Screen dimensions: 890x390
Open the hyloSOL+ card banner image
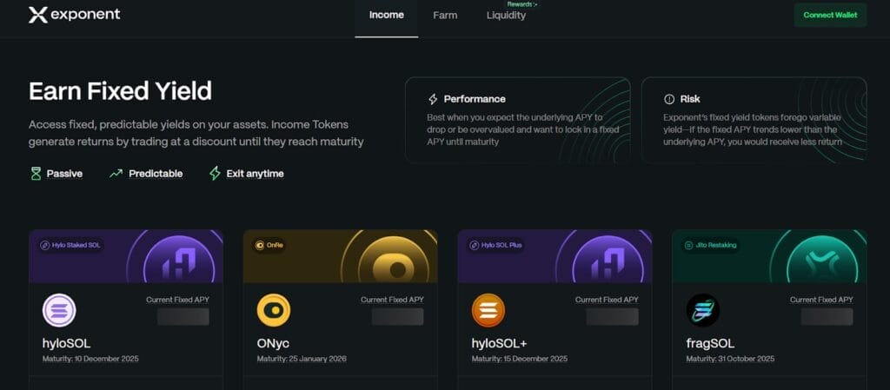[555, 256]
